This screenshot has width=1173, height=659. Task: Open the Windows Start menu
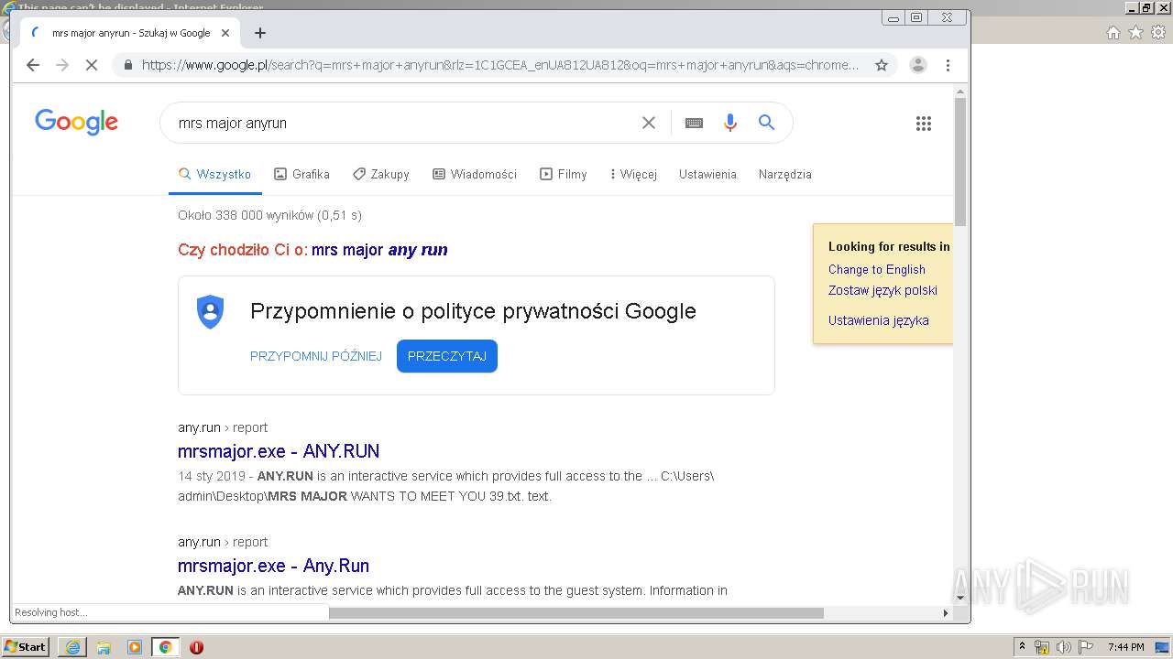point(25,647)
